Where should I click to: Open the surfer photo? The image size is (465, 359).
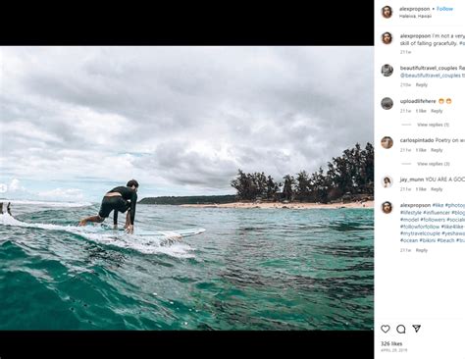coord(186,188)
